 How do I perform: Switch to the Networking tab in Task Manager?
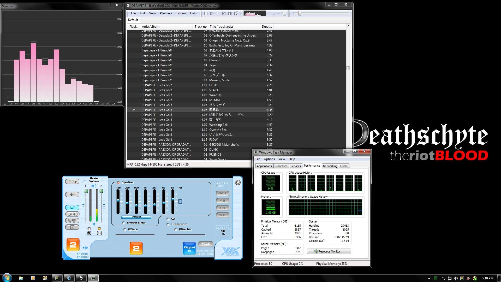(330, 166)
